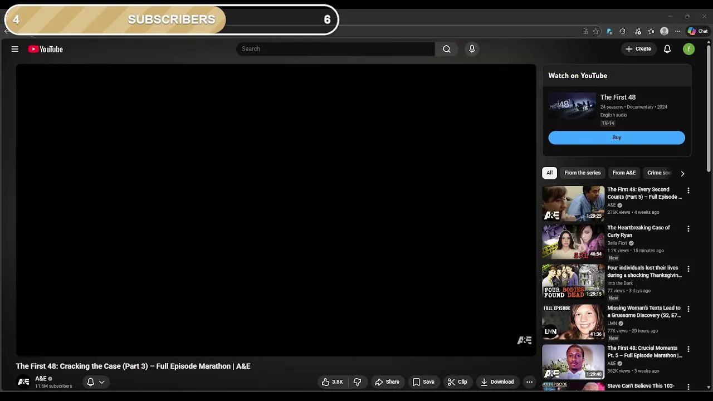Viewport: 713px width, 401px height.
Task: Clip the video
Action: [457, 382]
